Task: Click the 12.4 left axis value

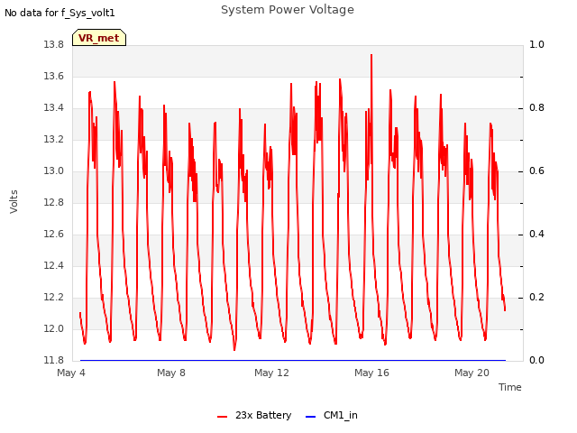Action: tap(54, 266)
